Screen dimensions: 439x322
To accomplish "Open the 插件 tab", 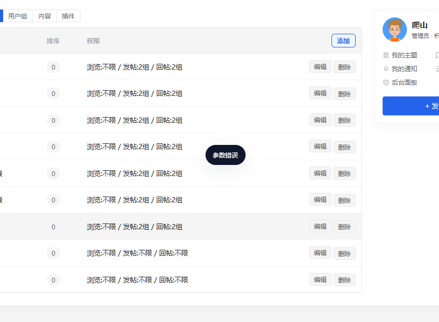I will tap(69, 16).
